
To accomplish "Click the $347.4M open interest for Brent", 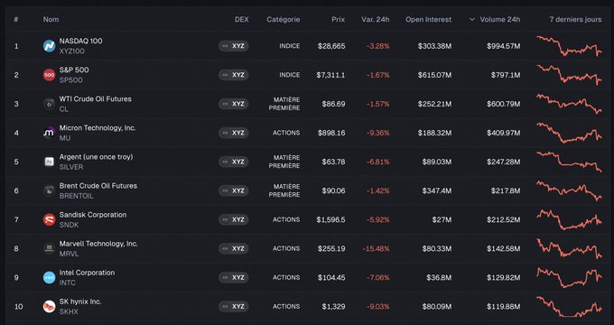I will click(437, 190).
